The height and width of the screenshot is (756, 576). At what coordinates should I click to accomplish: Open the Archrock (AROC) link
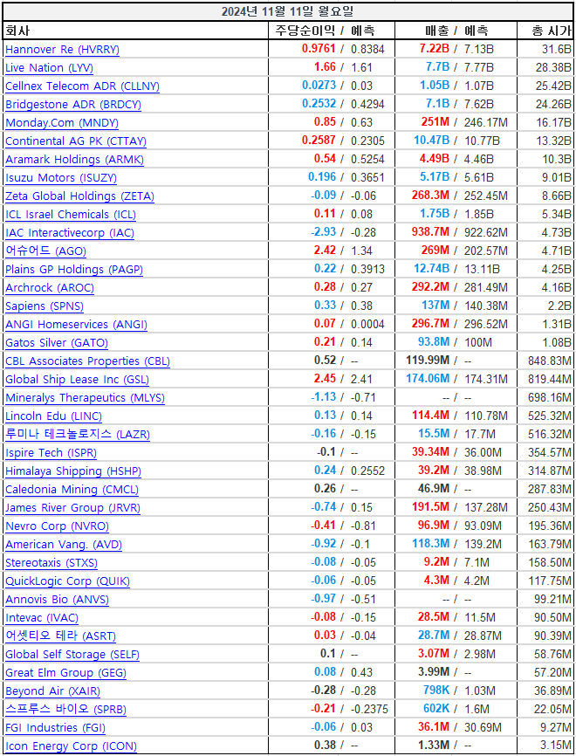point(50,287)
